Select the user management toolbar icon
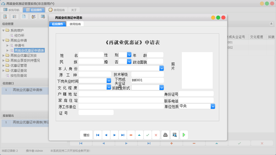Viewport: 276px width, 155px height. tap(33, 16)
